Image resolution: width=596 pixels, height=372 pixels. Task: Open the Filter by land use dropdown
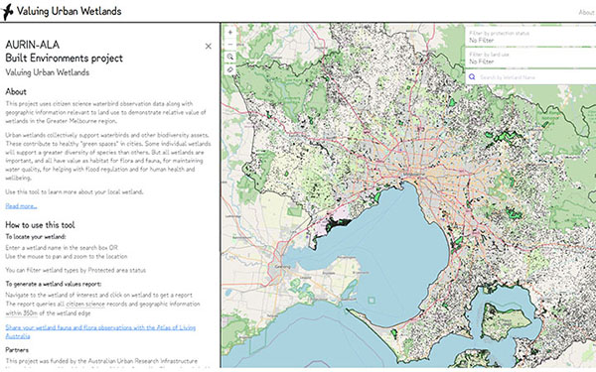pos(530,59)
